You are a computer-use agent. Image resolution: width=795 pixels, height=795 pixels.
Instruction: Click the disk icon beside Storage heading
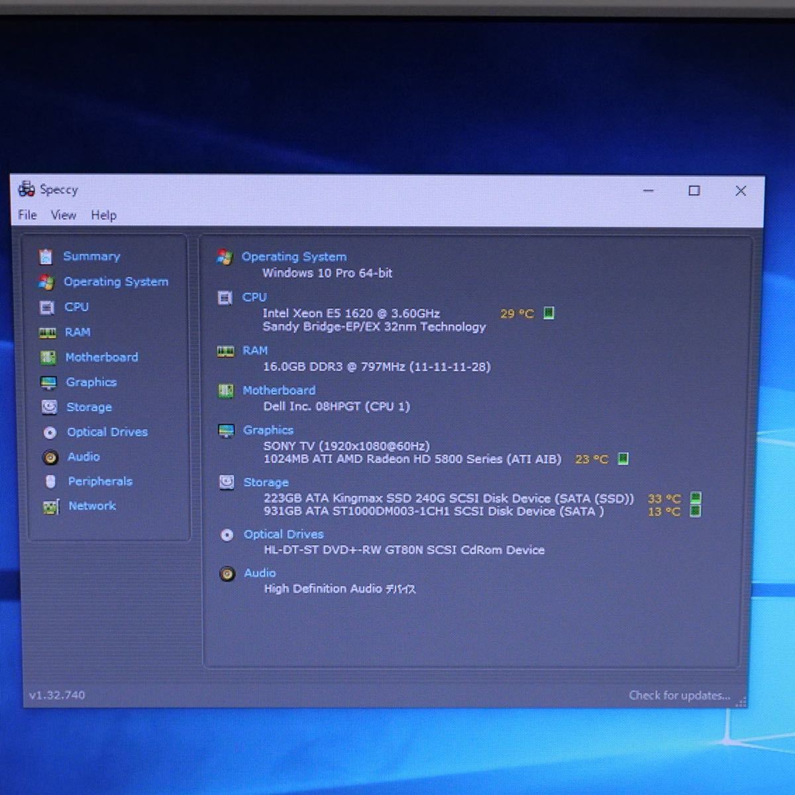[227, 482]
